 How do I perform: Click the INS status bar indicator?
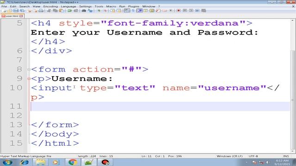coord(286,156)
